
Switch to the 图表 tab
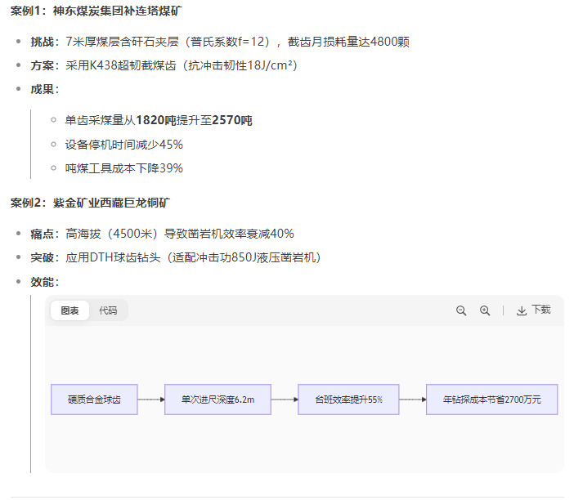coord(70,310)
